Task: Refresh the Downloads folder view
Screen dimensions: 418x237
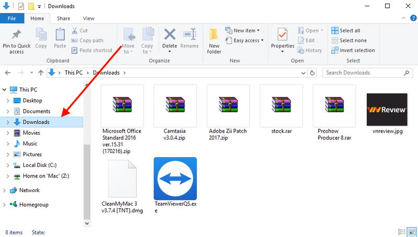Action: 312,73
